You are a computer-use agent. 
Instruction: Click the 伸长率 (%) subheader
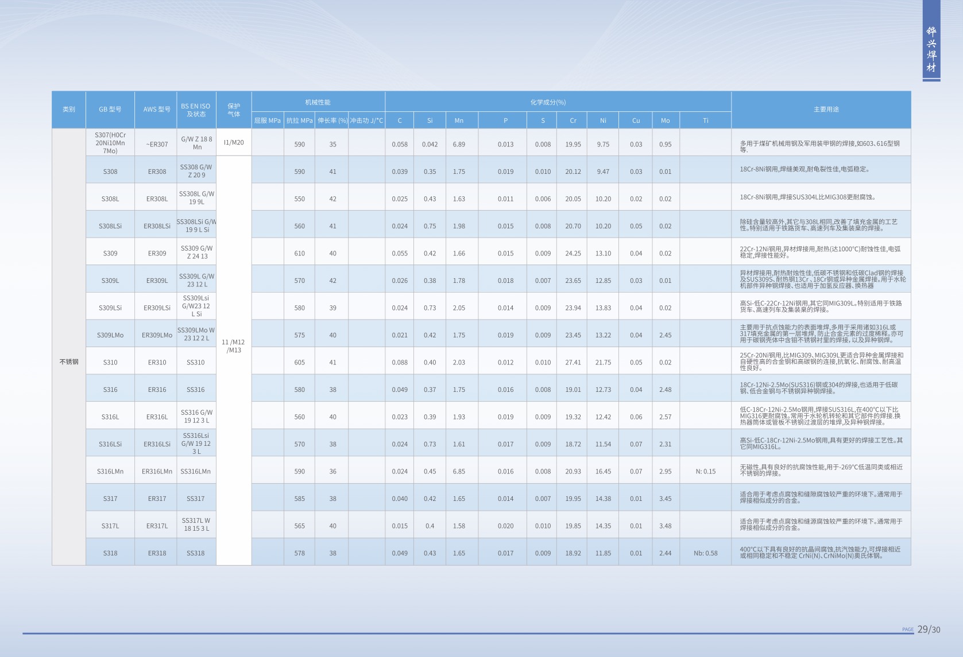tap(332, 120)
